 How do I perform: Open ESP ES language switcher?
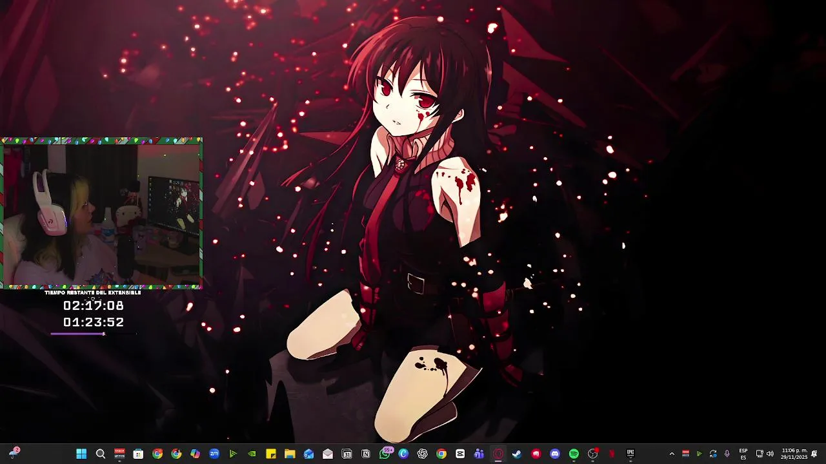click(743, 454)
